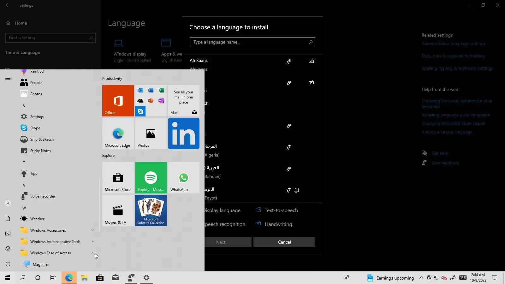Expand the Windows Accessories folder

click(57, 230)
